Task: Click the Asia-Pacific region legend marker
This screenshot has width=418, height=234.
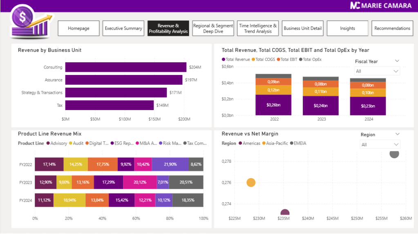Action: point(264,143)
